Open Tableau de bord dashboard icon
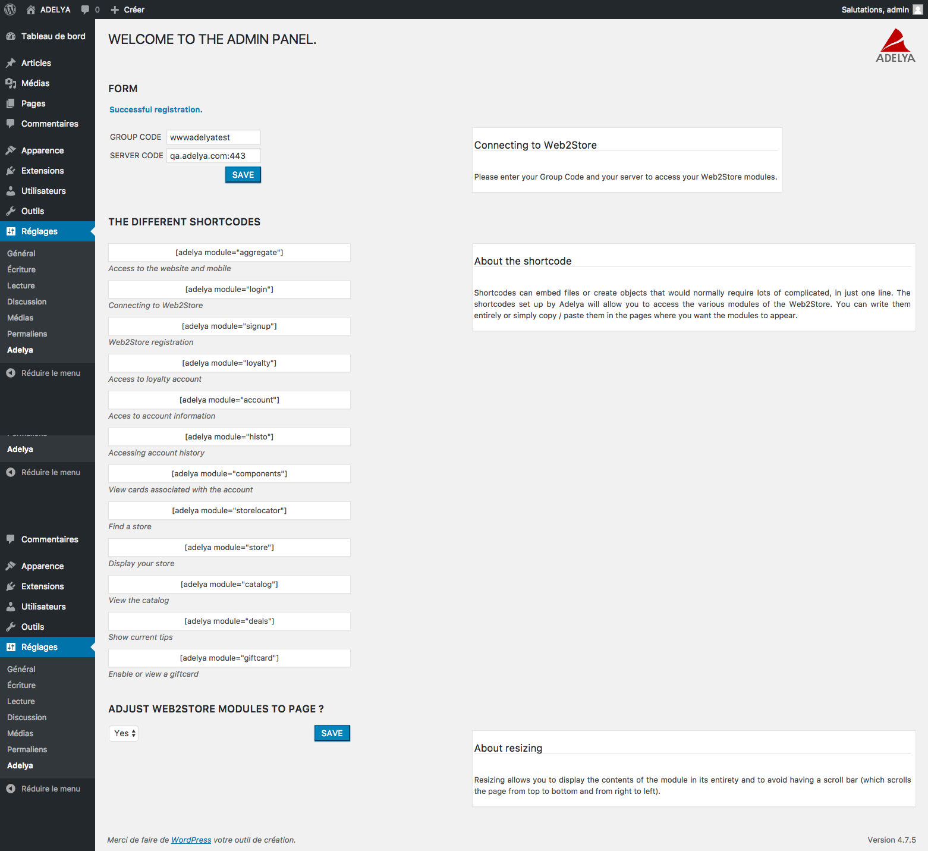 (11, 36)
